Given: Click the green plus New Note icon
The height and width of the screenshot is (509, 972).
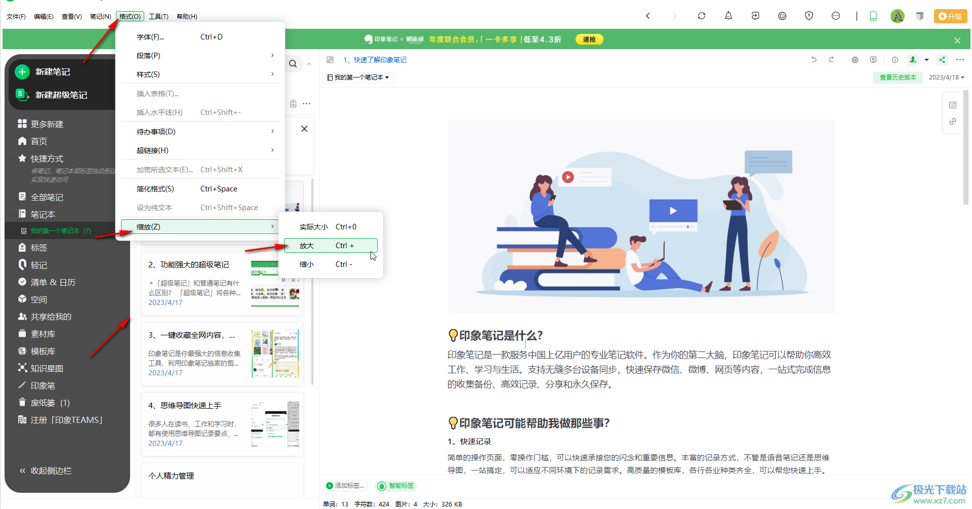Looking at the screenshot, I should coord(22,72).
